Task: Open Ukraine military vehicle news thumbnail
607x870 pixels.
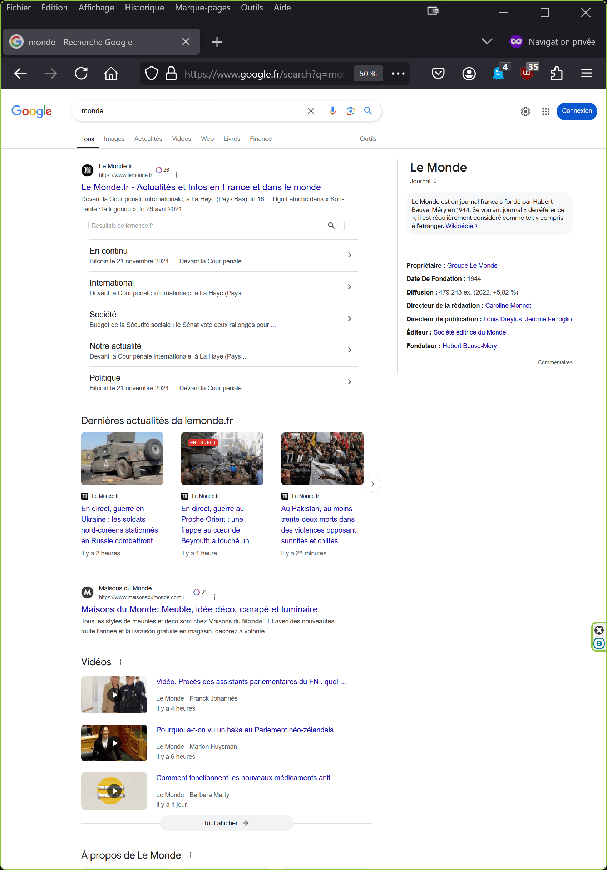Action: [x=122, y=459]
